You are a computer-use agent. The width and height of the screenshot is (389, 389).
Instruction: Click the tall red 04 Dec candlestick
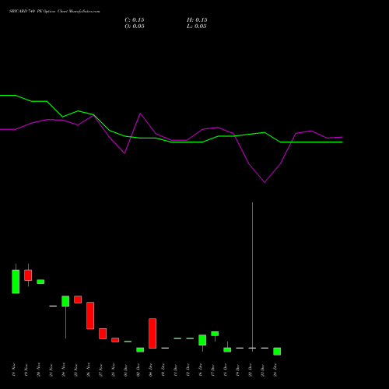(x=152, y=333)
